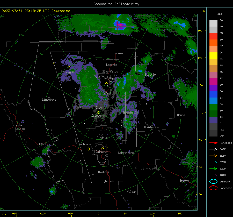The height and width of the screenshot is (217, 233).
Task: Pick the bright green 20-30 dBZ swatch
Action: pos(213,107)
